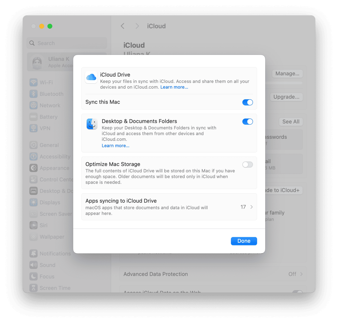This screenshot has width=338, height=323.
Task: Select the Wallpaper icon in sidebar
Action: tap(34, 237)
